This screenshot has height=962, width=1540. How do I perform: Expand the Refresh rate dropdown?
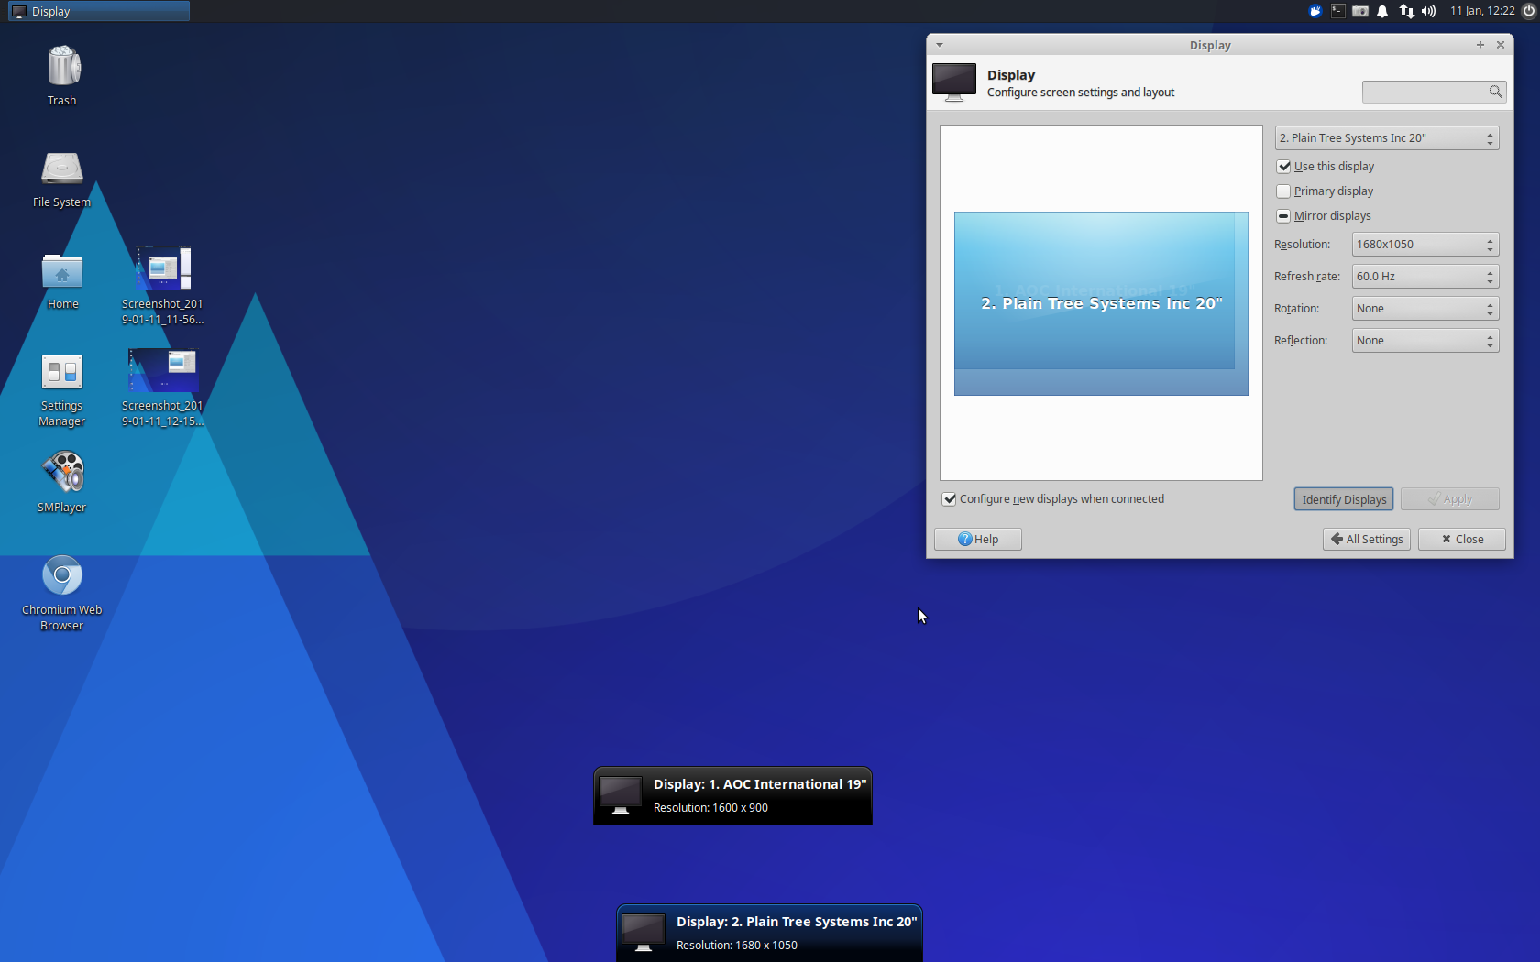(x=1424, y=277)
